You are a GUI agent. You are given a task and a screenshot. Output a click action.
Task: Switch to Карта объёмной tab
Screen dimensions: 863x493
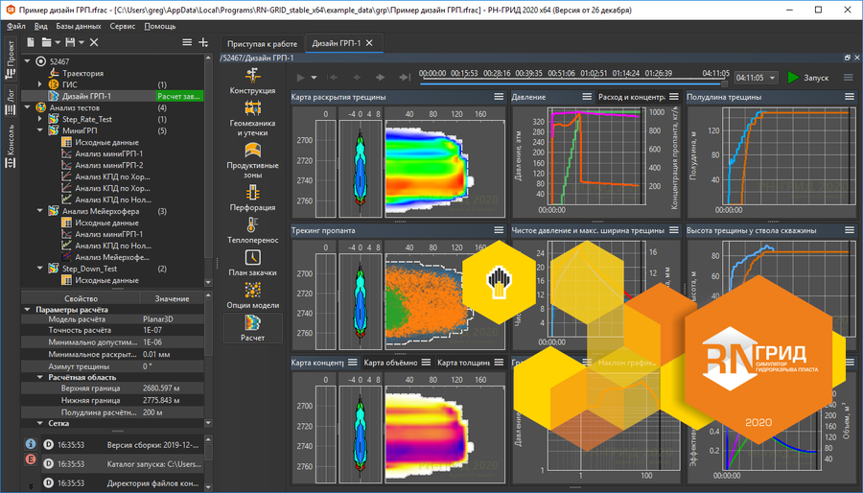391,362
